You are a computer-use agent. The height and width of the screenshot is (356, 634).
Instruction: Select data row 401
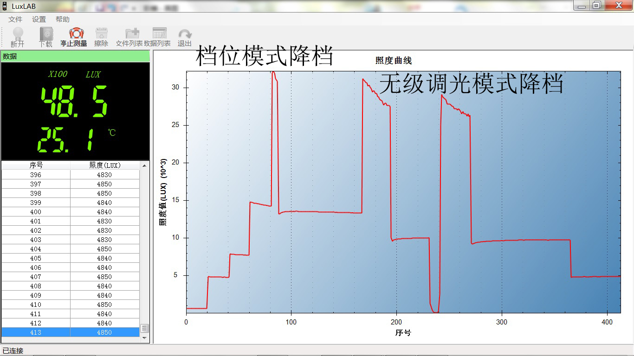(x=71, y=221)
